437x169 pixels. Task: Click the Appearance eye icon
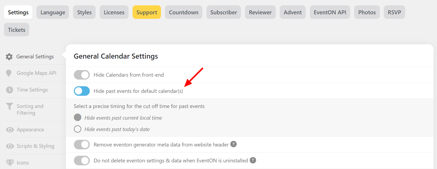tap(10, 130)
